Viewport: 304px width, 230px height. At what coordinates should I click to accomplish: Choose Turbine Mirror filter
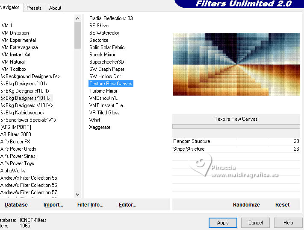103,91
